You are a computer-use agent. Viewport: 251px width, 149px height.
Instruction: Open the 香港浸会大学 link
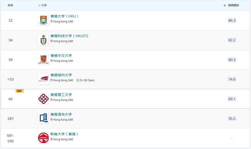click(x=61, y=114)
